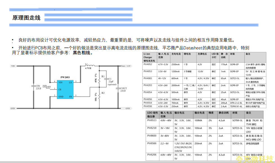Click the 原理图走线 slide title
Image resolution: width=275 pixels, height=163 pixels.
point(26,18)
